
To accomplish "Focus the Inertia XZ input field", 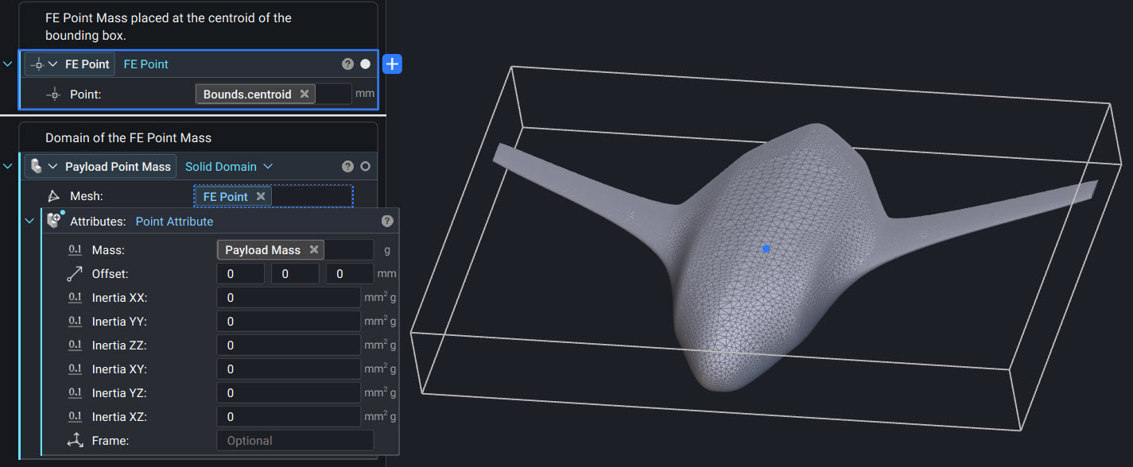I will coord(289,417).
